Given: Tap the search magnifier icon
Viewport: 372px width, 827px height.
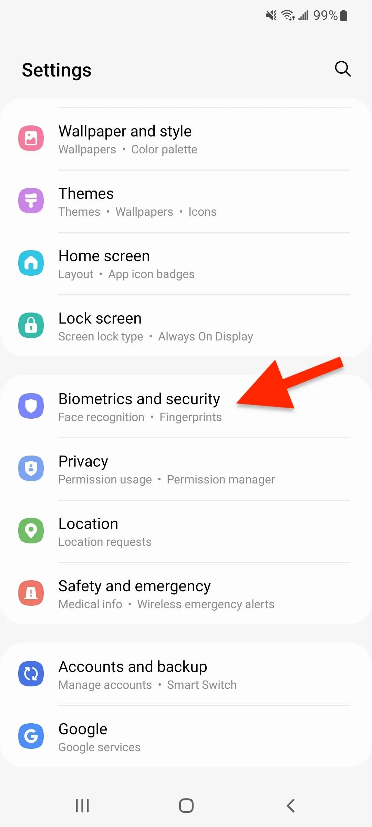Looking at the screenshot, I should (x=343, y=69).
